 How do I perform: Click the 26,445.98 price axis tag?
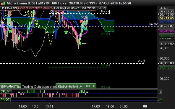[x=166, y=14]
